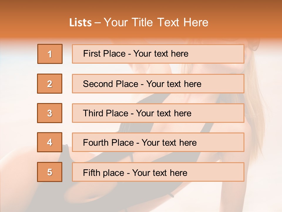Click the slide title text

(139, 22)
